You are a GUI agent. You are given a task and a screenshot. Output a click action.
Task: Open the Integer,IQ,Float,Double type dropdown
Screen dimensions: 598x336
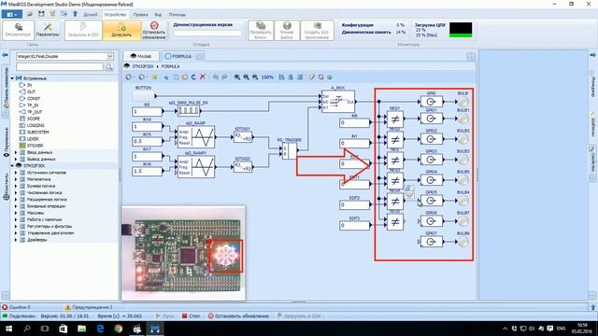click(110, 56)
